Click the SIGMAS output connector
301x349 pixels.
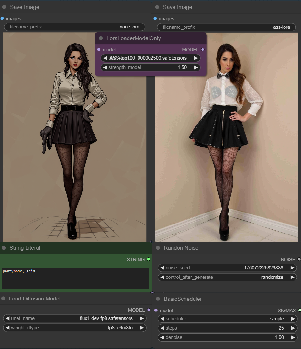(299, 310)
